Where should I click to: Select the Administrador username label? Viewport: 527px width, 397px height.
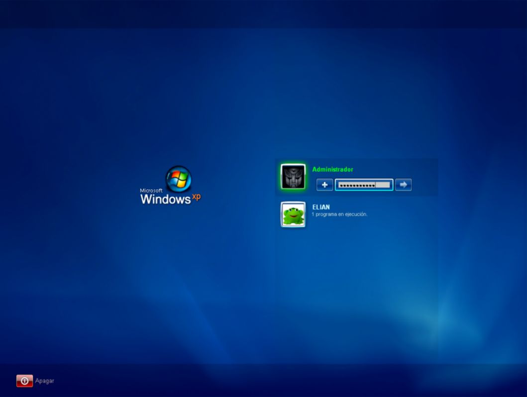coord(332,169)
